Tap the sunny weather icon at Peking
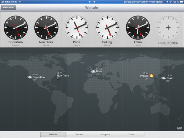 click(x=152, y=76)
